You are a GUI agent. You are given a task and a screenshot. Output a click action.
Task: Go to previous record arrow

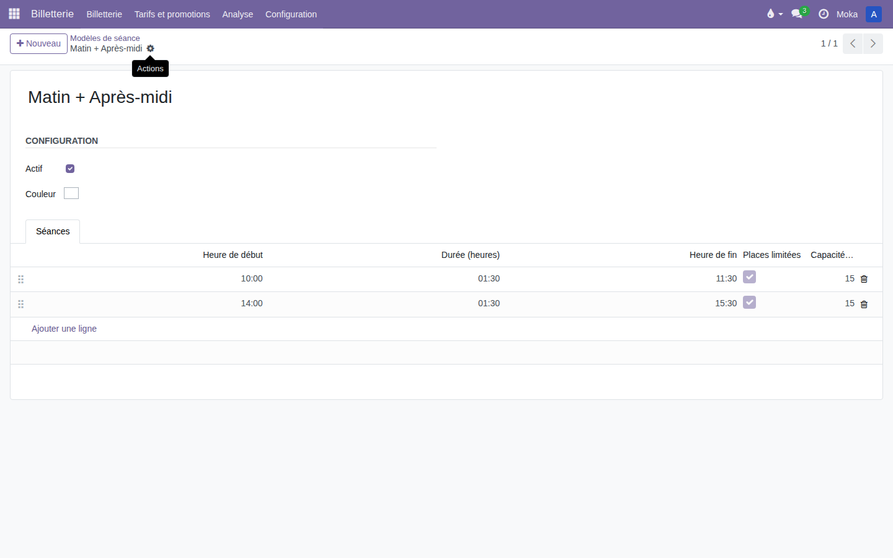(853, 43)
